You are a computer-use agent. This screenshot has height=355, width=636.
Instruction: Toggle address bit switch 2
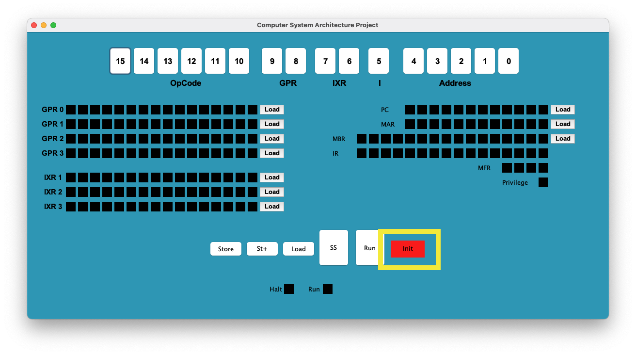coord(461,61)
